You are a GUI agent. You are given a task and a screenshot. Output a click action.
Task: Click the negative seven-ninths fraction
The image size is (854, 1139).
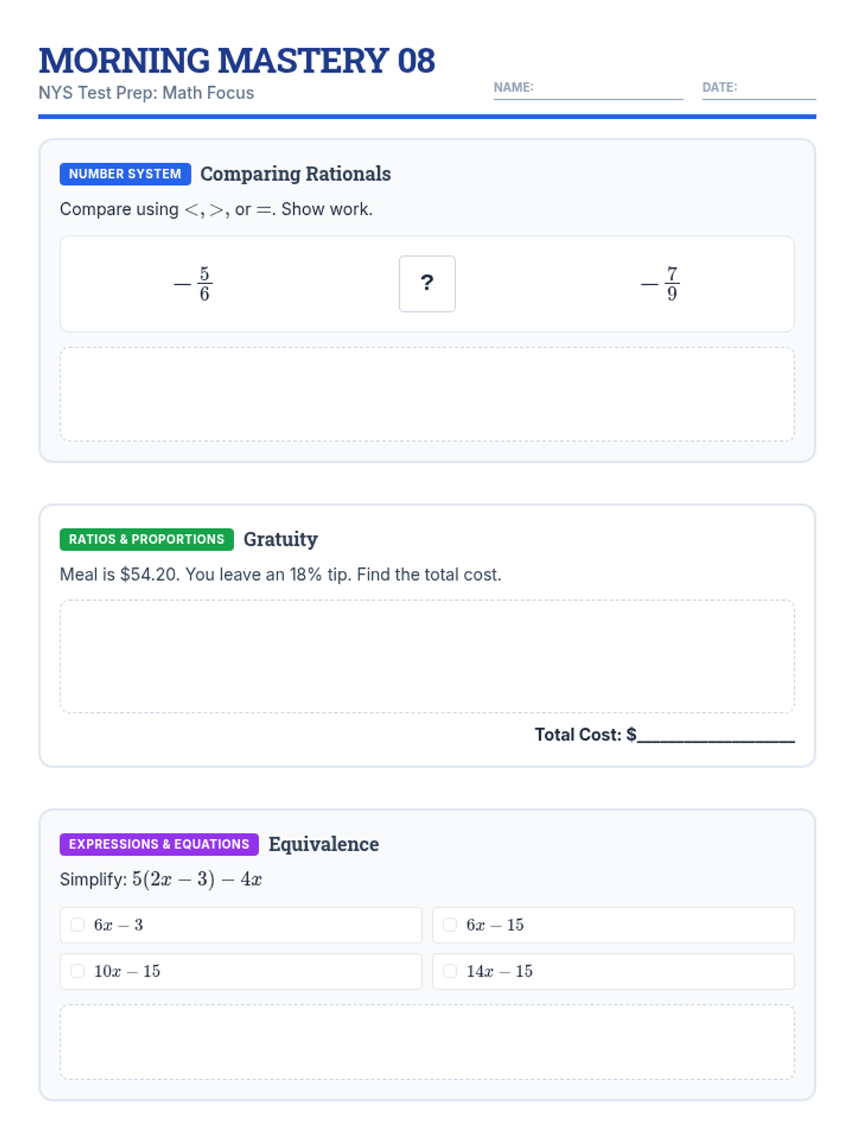[x=661, y=283]
